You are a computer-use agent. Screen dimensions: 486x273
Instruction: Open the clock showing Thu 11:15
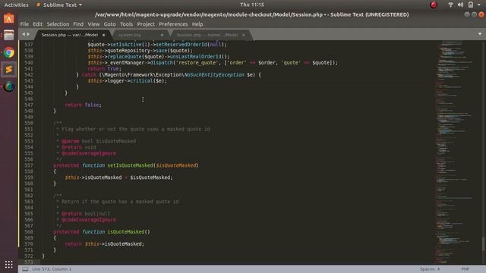click(252, 5)
